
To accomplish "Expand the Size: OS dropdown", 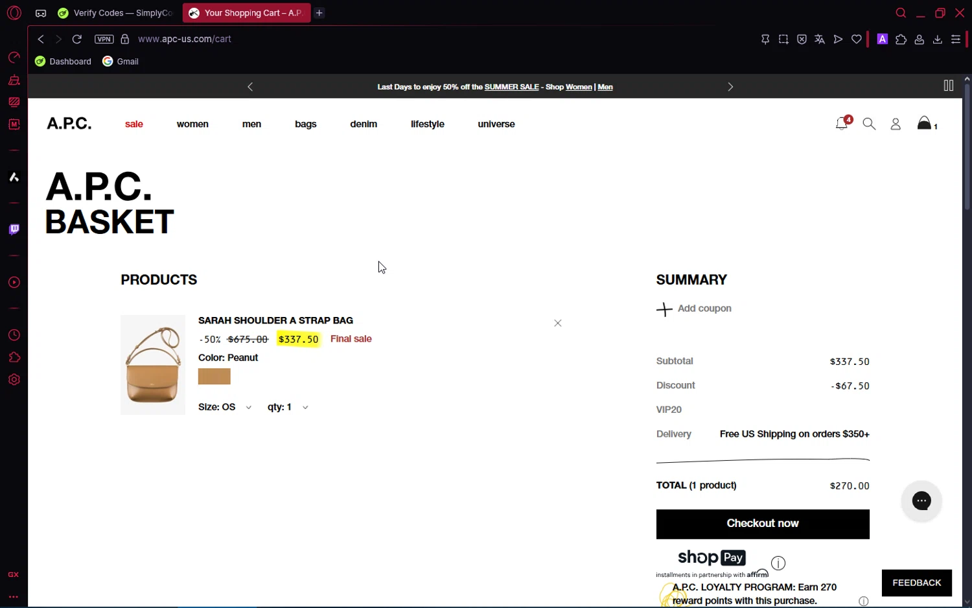I will tap(225, 407).
